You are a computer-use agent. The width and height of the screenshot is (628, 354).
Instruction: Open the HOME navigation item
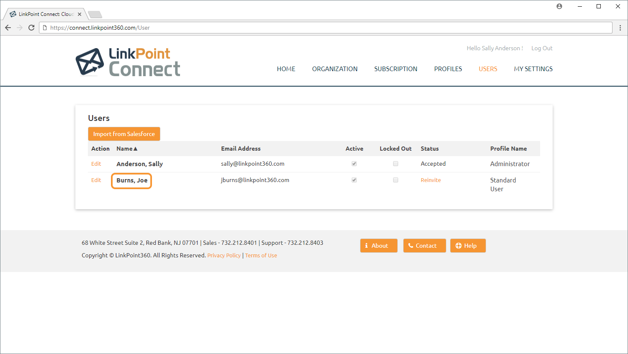tap(286, 69)
